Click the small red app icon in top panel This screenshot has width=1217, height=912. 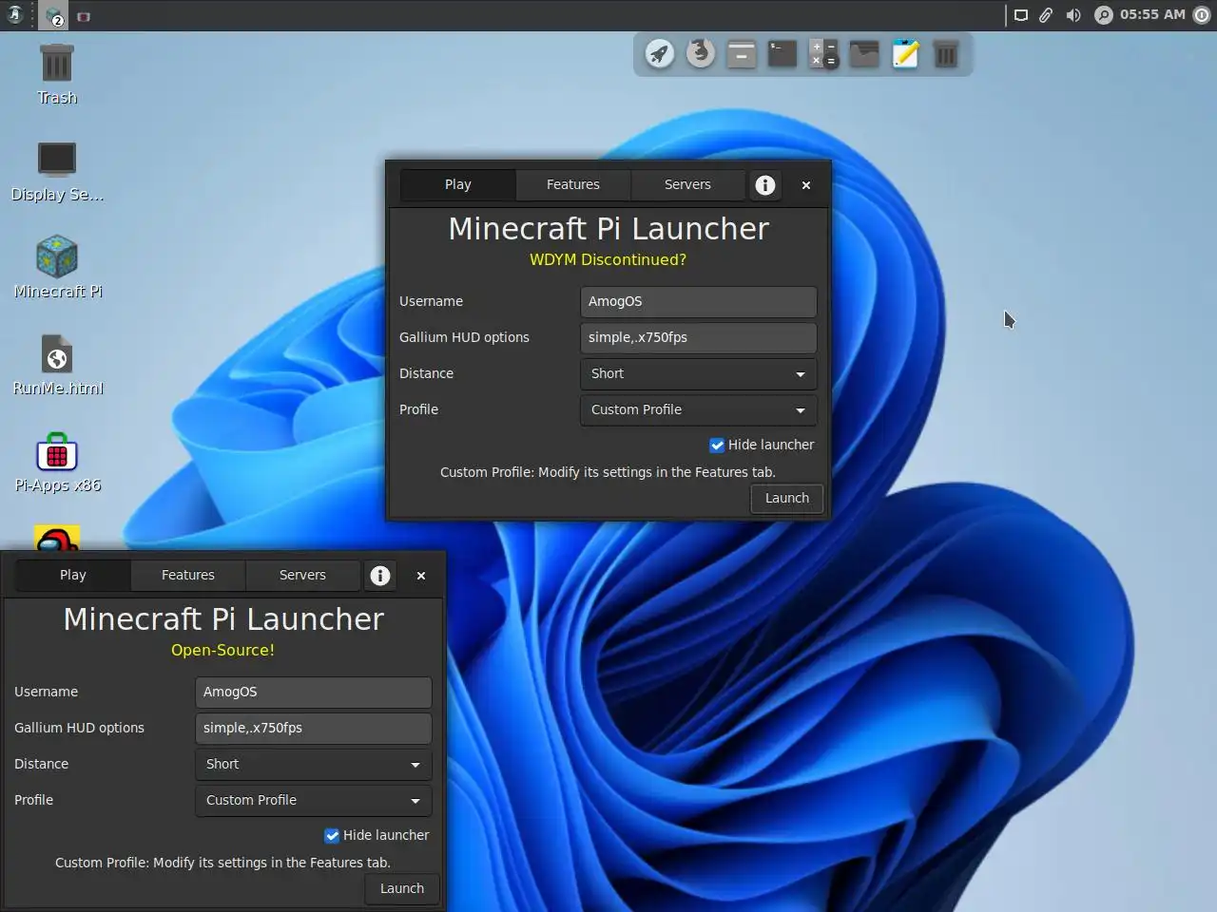[x=84, y=16]
